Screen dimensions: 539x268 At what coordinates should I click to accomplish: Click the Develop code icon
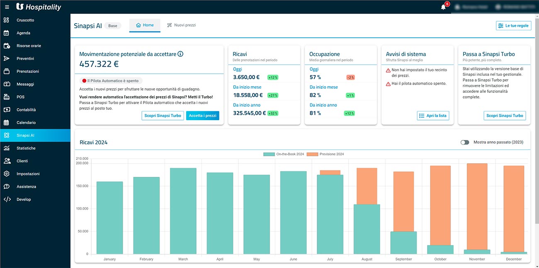(7, 200)
